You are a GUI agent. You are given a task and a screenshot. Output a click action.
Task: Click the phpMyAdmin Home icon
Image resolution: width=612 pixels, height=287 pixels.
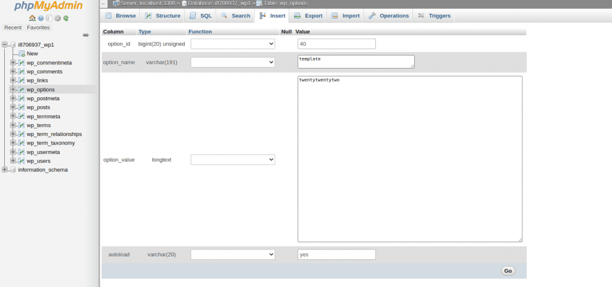tap(32, 18)
